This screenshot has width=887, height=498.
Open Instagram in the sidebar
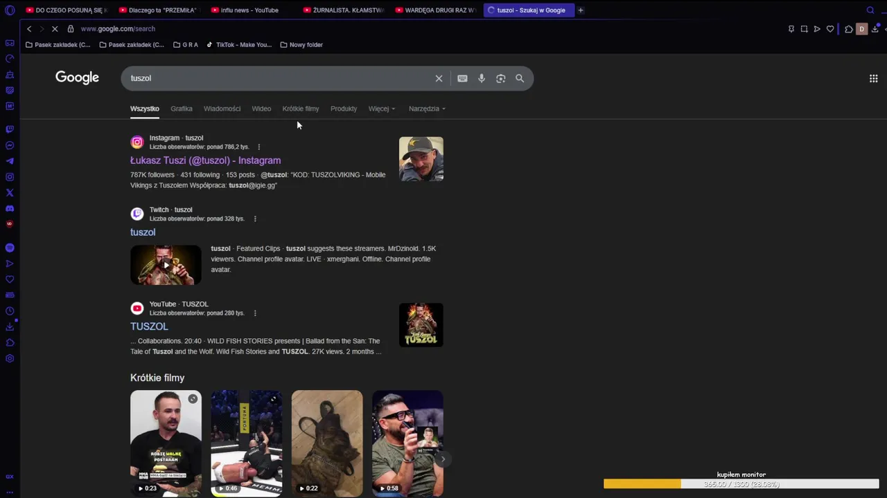click(10, 177)
